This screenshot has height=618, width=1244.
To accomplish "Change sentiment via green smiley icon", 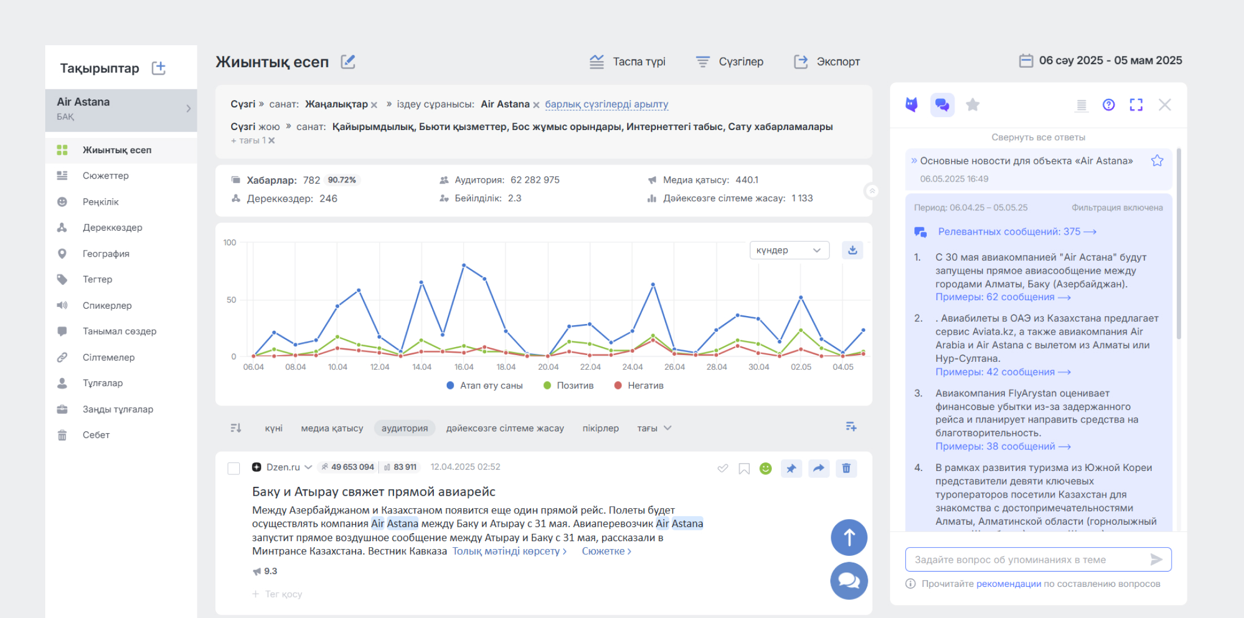I will coord(766,468).
